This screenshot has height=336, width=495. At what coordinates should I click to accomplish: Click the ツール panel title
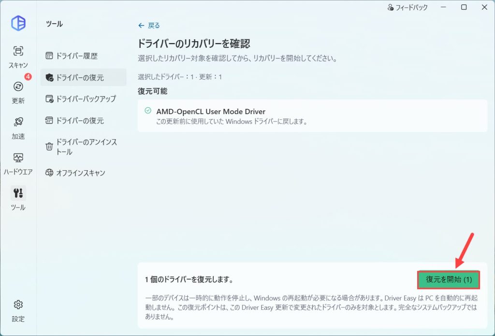coord(54,24)
